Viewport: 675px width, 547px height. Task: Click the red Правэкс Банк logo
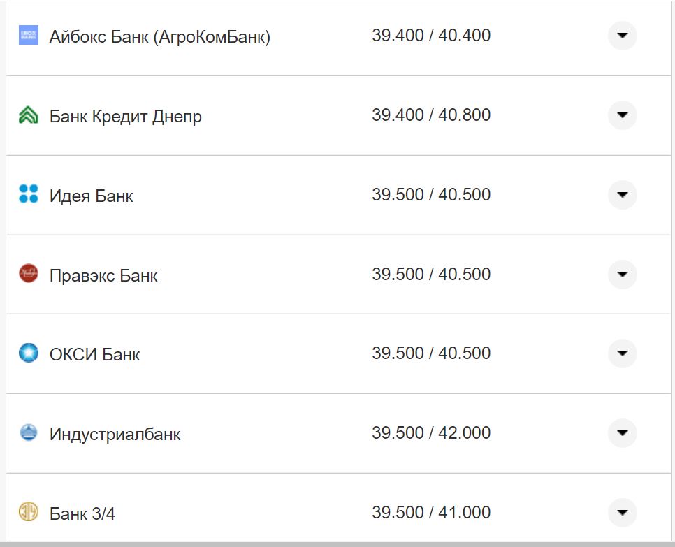(29, 274)
